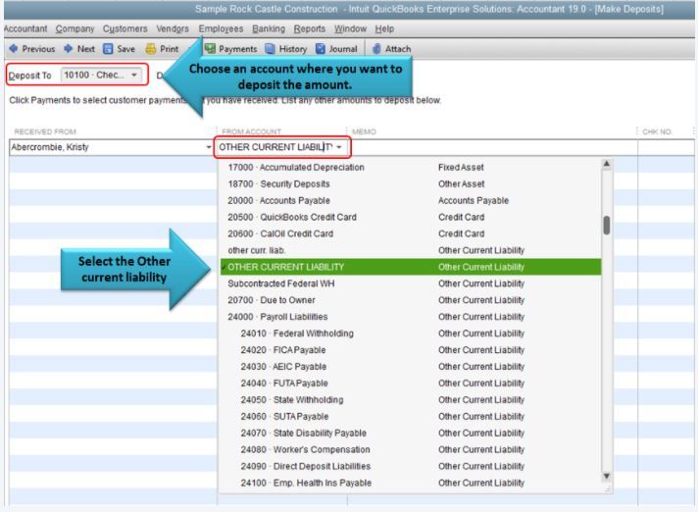
Task: Click the Received From column header
Action: click(45, 131)
